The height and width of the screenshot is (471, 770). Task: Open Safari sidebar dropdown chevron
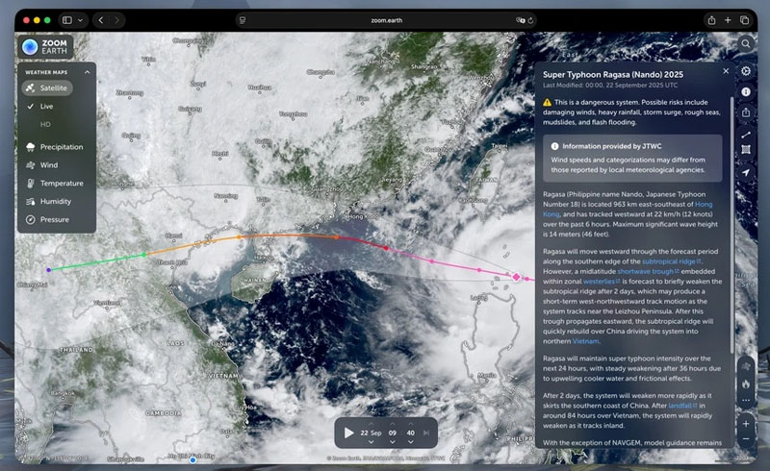click(80, 20)
